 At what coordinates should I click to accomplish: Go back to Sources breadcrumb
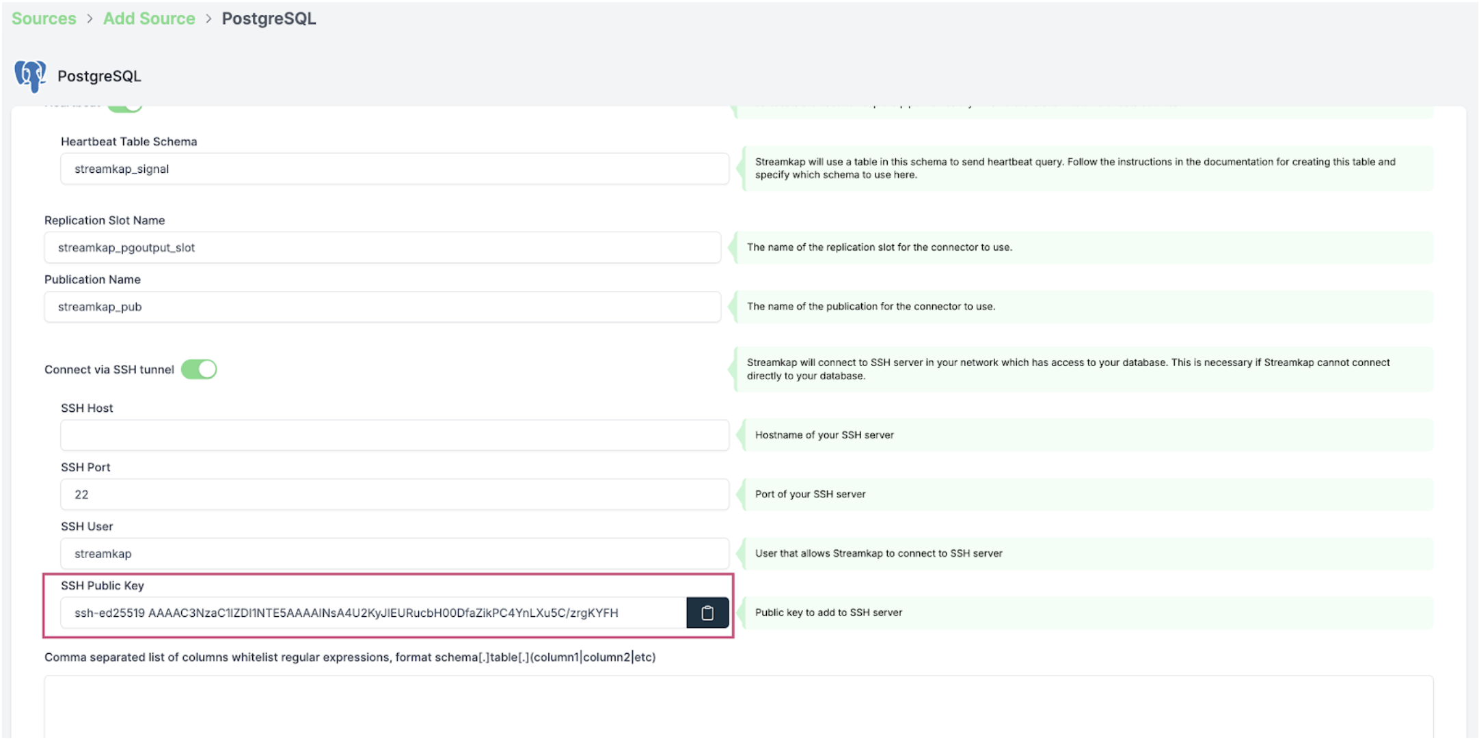click(44, 18)
